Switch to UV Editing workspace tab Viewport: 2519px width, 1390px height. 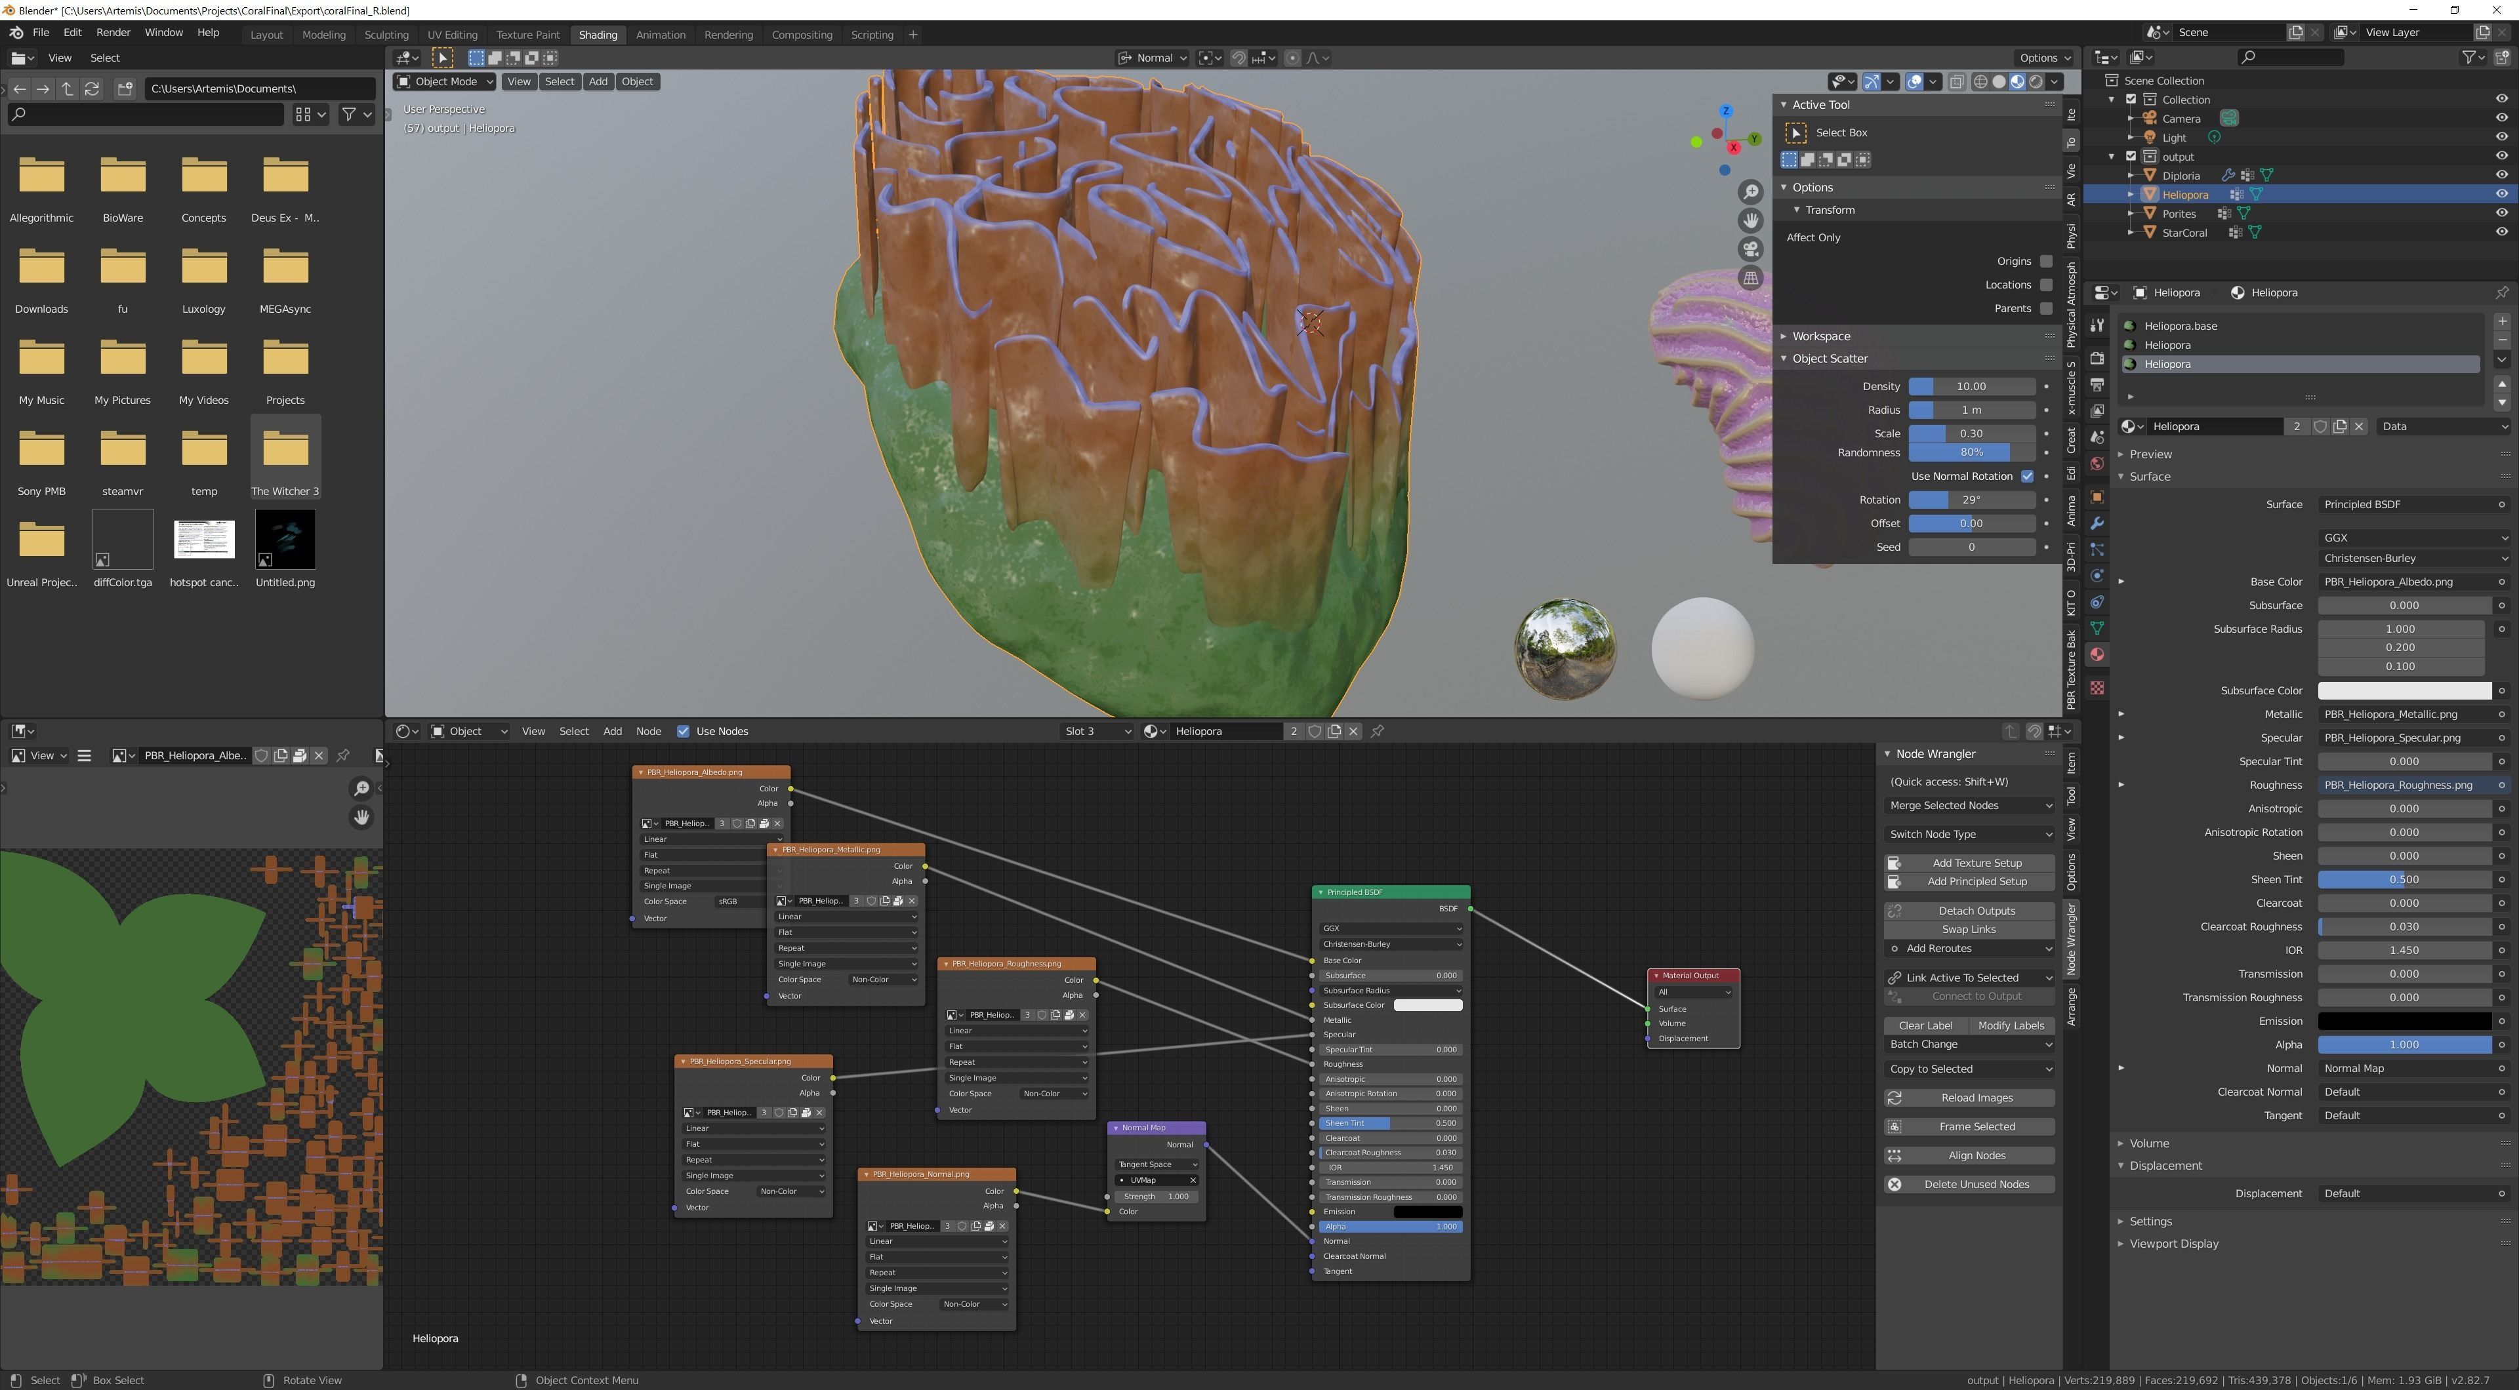pos(452,35)
